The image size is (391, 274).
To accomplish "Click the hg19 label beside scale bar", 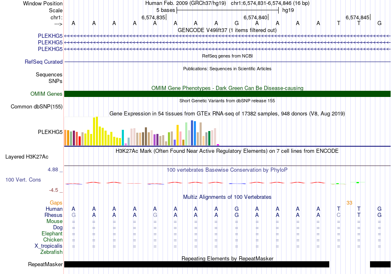I will coord(288,10).
